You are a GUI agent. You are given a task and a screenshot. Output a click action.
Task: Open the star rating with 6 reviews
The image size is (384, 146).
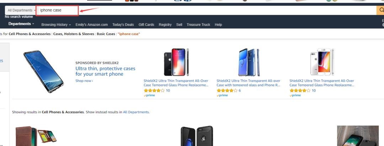227,90
